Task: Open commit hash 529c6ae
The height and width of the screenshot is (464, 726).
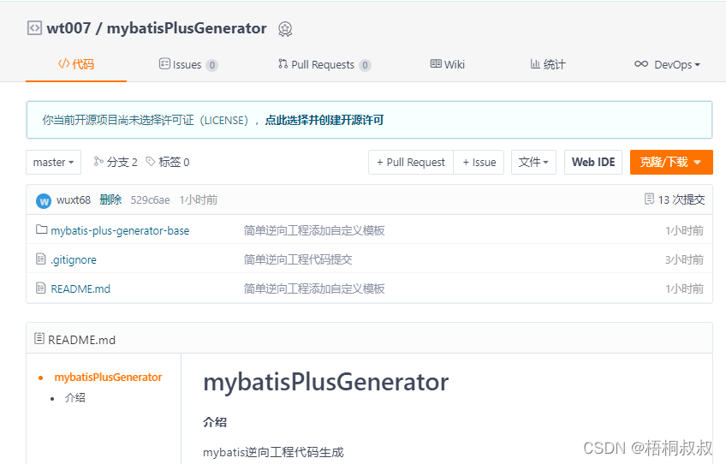Action: pos(150,200)
